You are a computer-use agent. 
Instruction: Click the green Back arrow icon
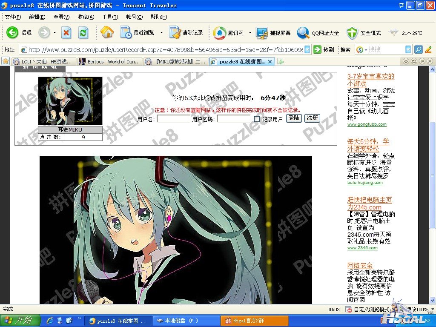tap(12, 32)
